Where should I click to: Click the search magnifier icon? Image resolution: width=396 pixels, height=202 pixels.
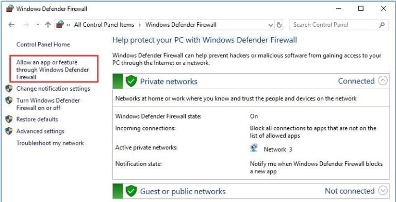coord(382,25)
